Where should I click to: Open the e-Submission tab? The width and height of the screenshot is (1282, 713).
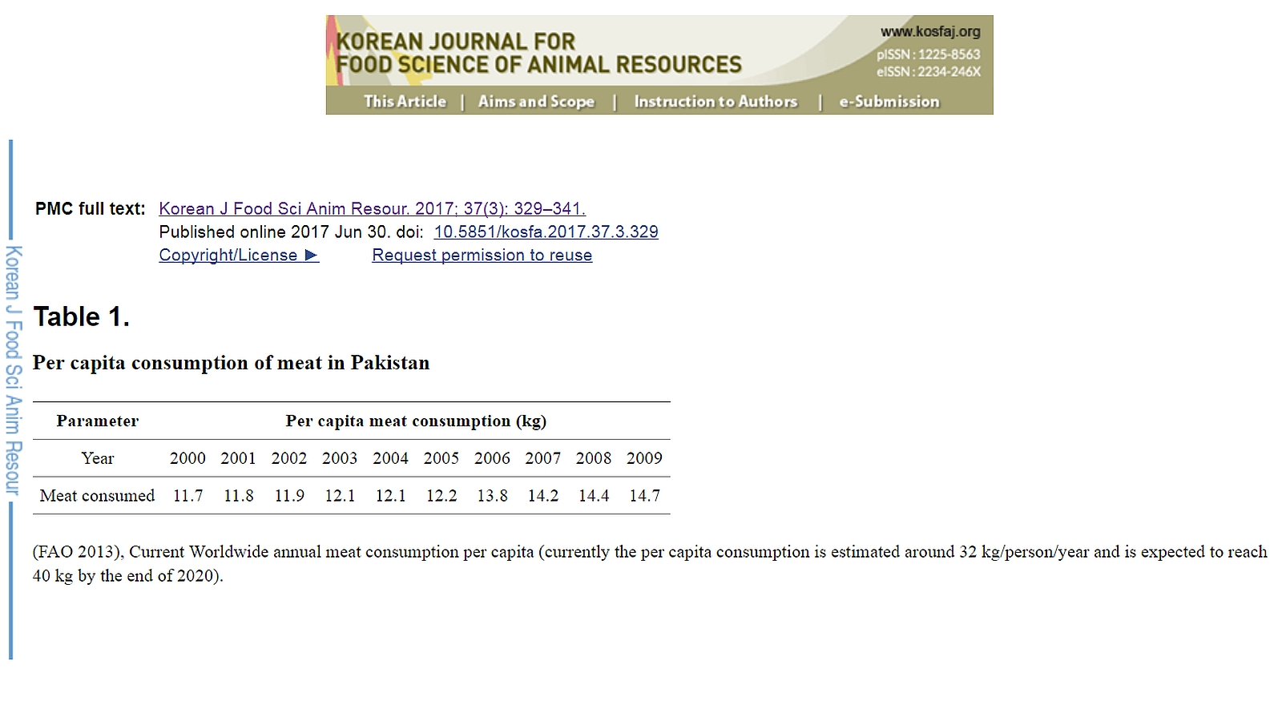point(889,102)
